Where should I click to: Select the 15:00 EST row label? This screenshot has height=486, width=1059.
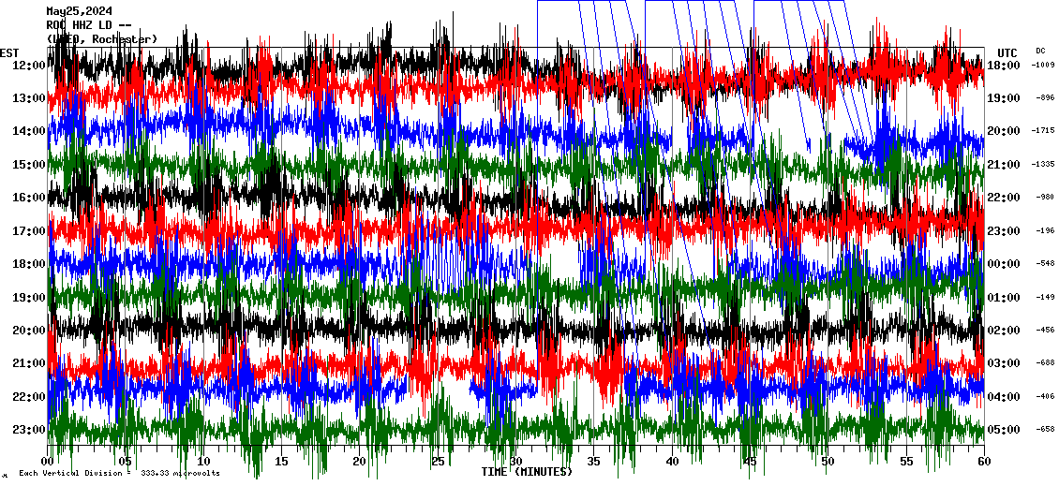[x=29, y=165]
